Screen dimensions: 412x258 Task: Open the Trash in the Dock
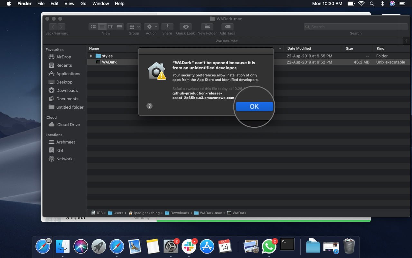[x=349, y=246]
